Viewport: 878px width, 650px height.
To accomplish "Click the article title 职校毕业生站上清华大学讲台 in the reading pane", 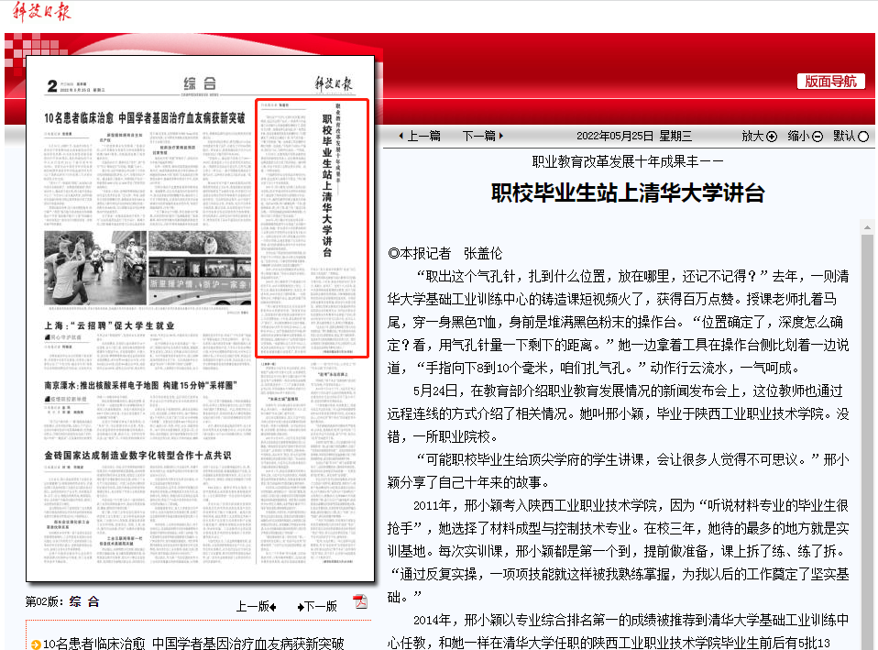I will [628, 193].
